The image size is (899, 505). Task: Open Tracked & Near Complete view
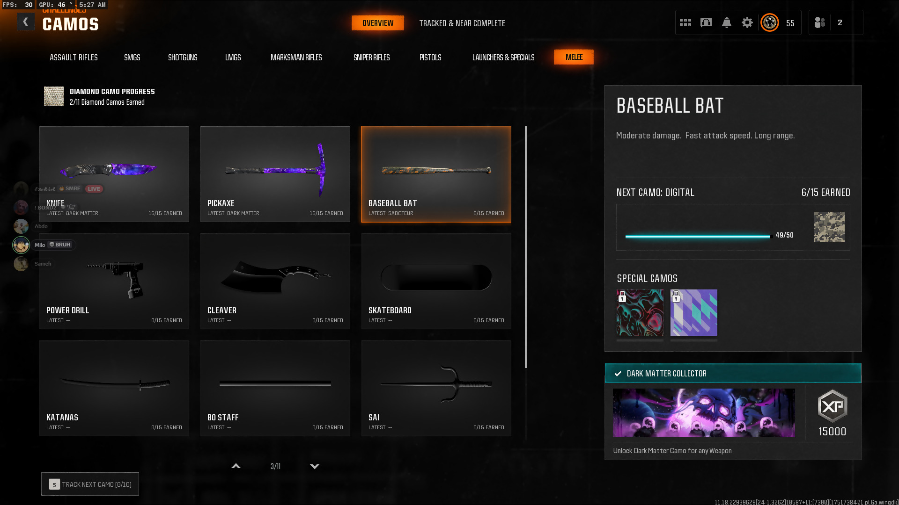point(462,23)
